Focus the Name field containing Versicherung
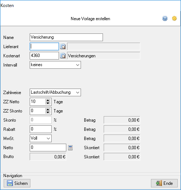 coord(66,37)
